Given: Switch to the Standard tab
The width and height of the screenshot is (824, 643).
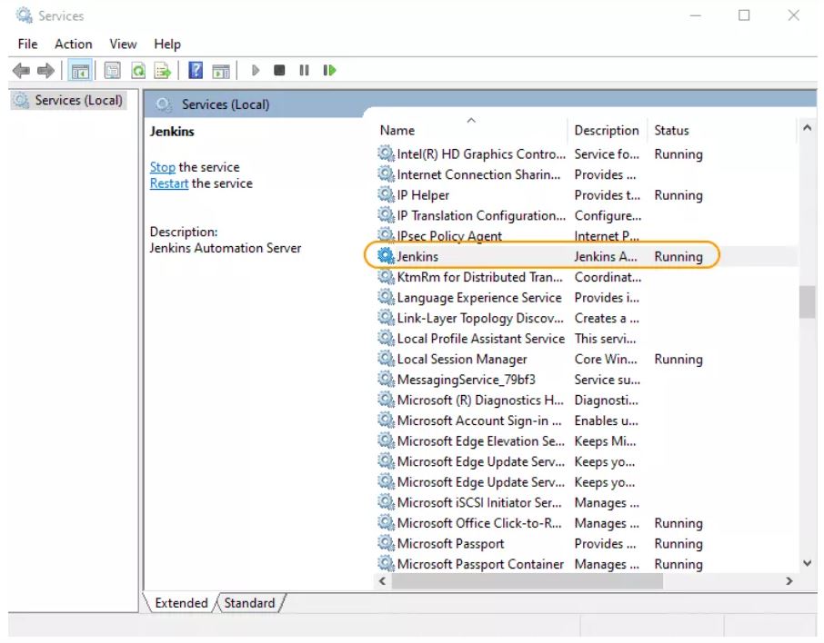Looking at the screenshot, I should tap(250, 602).
